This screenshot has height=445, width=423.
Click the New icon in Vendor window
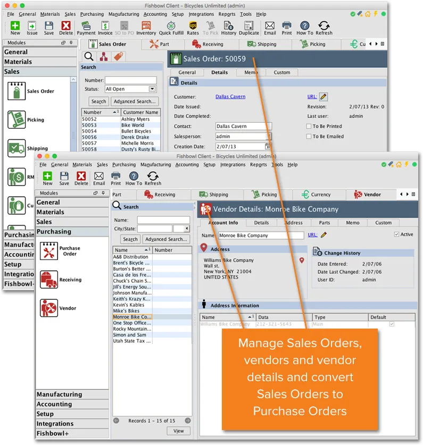47,179
